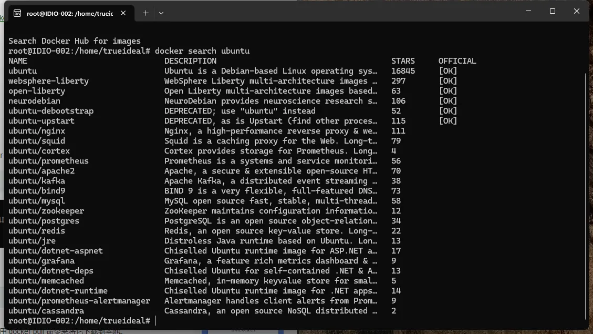The height and width of the screenshot is (334, 593).
Task: Click the 'ubuntu/apache2' image name
Action: coord(41,171)
